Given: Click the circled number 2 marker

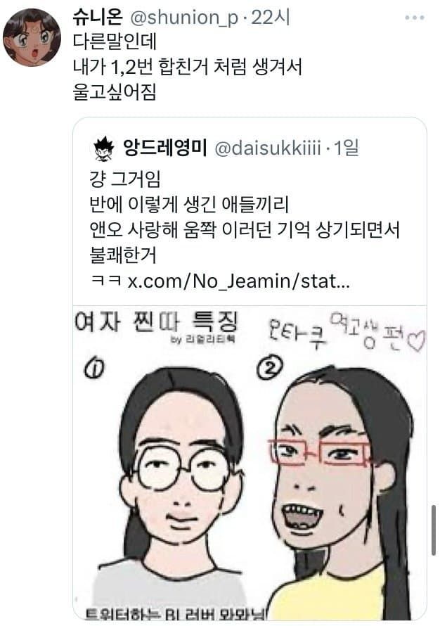Looking at the screenshot, I should pyautogui.click(x=270, y=367).
